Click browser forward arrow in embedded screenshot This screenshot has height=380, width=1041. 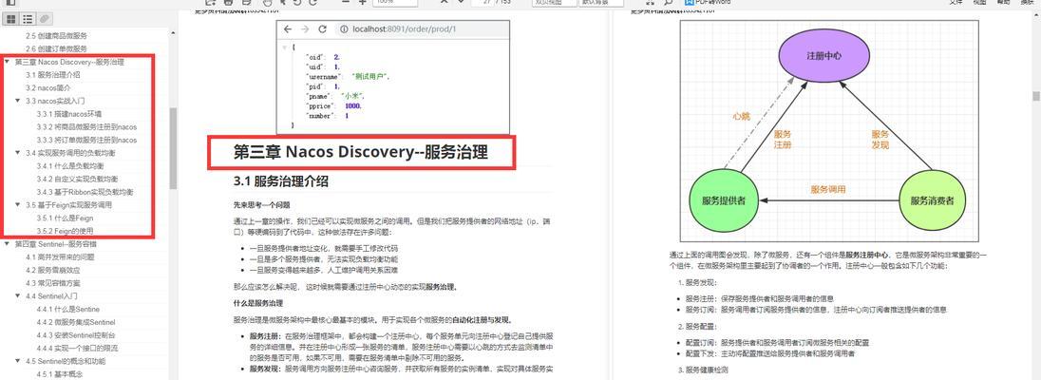tap(305, 29)
